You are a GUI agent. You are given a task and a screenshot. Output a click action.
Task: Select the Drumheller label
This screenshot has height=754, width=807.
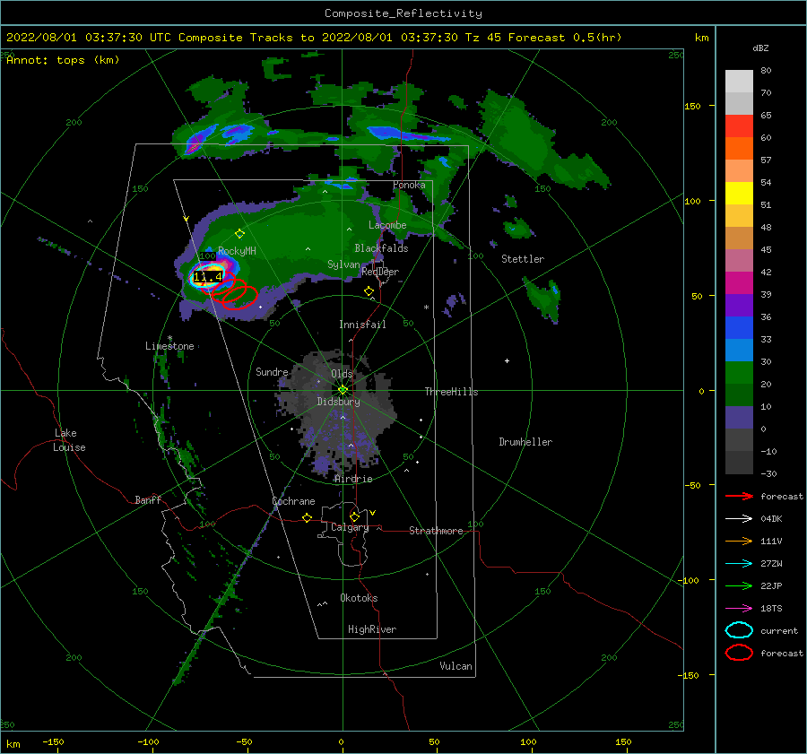525,442
